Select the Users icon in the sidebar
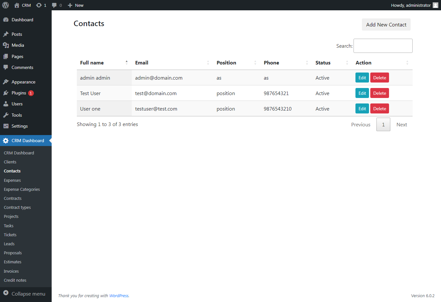The width and height of the screenshot is (441, 302). pos(6,104)
